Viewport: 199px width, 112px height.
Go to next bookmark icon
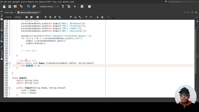coord(75,17)
